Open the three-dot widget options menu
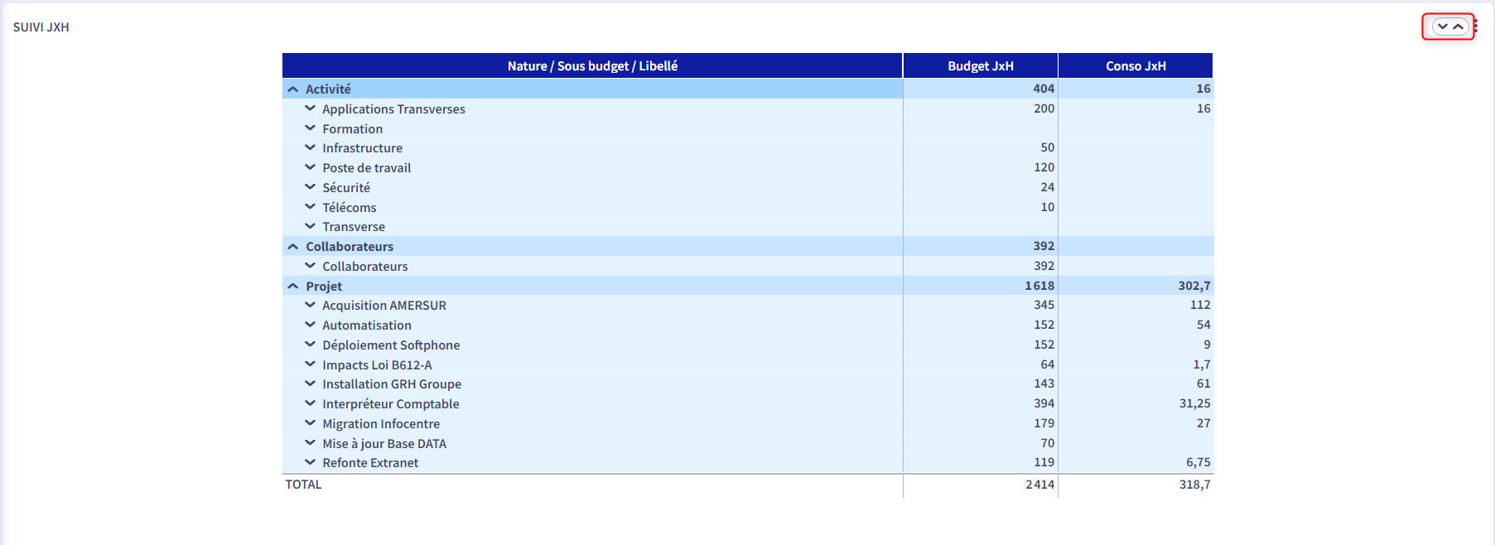Image resolution: width=1495 pixels, height=545 pixels. coord(1475,27)
